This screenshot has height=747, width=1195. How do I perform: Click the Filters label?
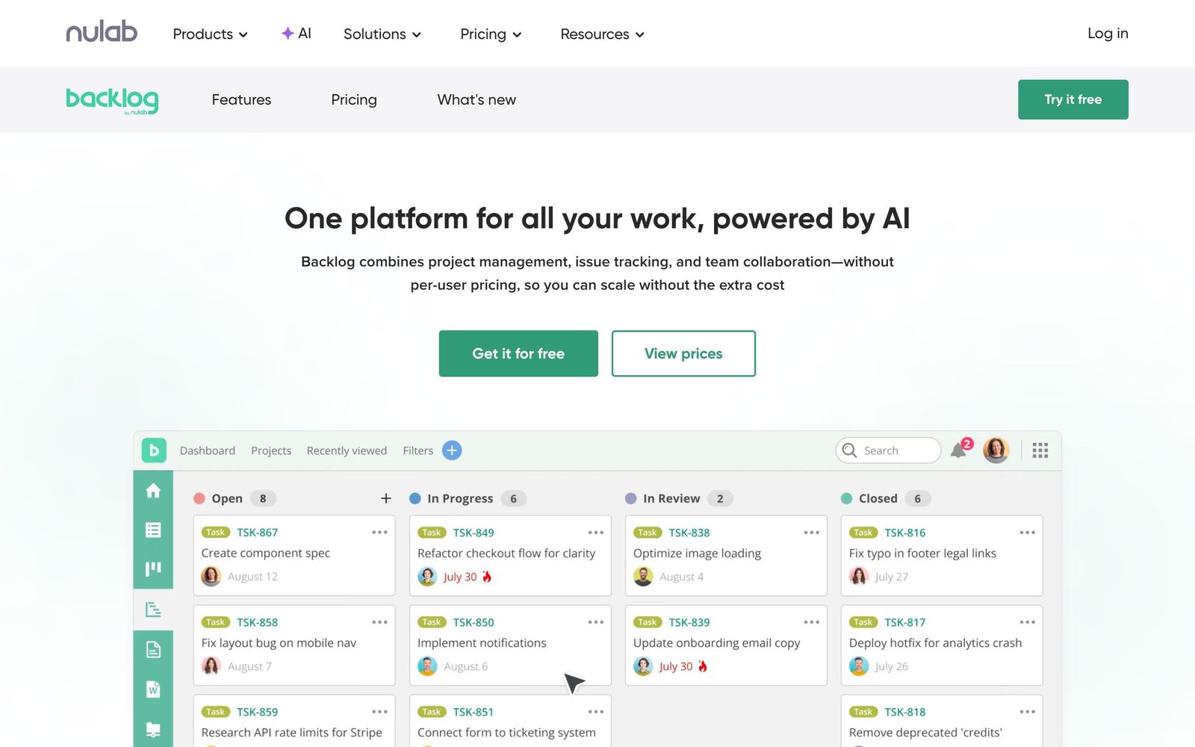tap(418, 450)
